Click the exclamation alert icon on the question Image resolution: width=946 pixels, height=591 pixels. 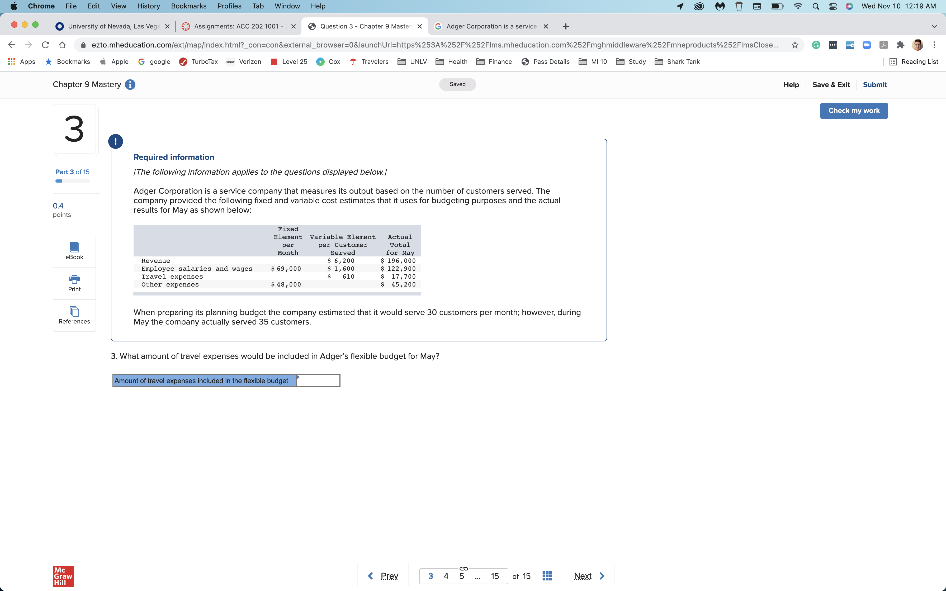pos(115,141)
